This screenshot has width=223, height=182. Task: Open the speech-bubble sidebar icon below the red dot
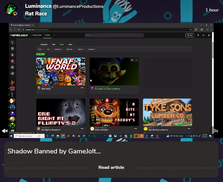coord(12,67)
